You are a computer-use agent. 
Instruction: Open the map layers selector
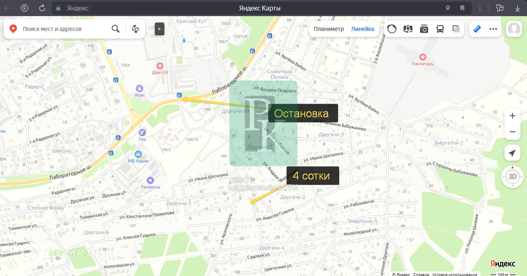click(x=456, y=29)
